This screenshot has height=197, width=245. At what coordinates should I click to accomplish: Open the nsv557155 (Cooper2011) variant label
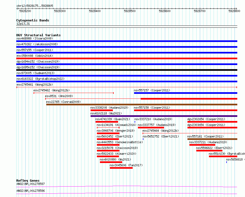click(x=35, y=50)
